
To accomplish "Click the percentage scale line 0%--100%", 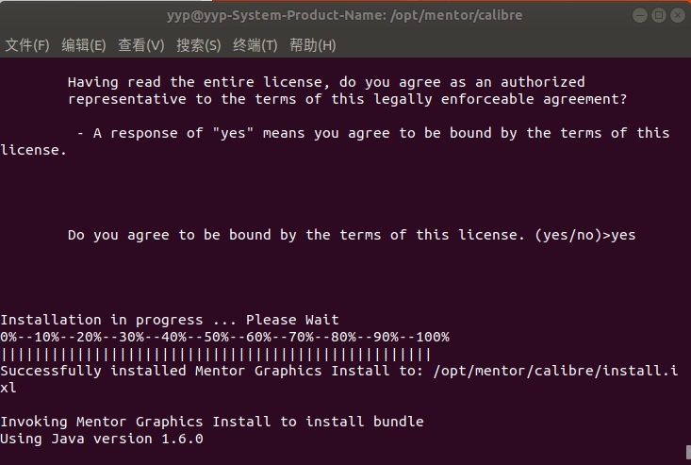I will pos(224,337).
